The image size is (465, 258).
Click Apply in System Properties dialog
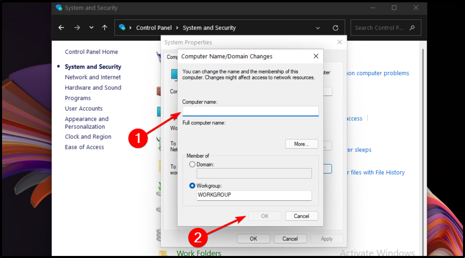(x=327, y=239)
